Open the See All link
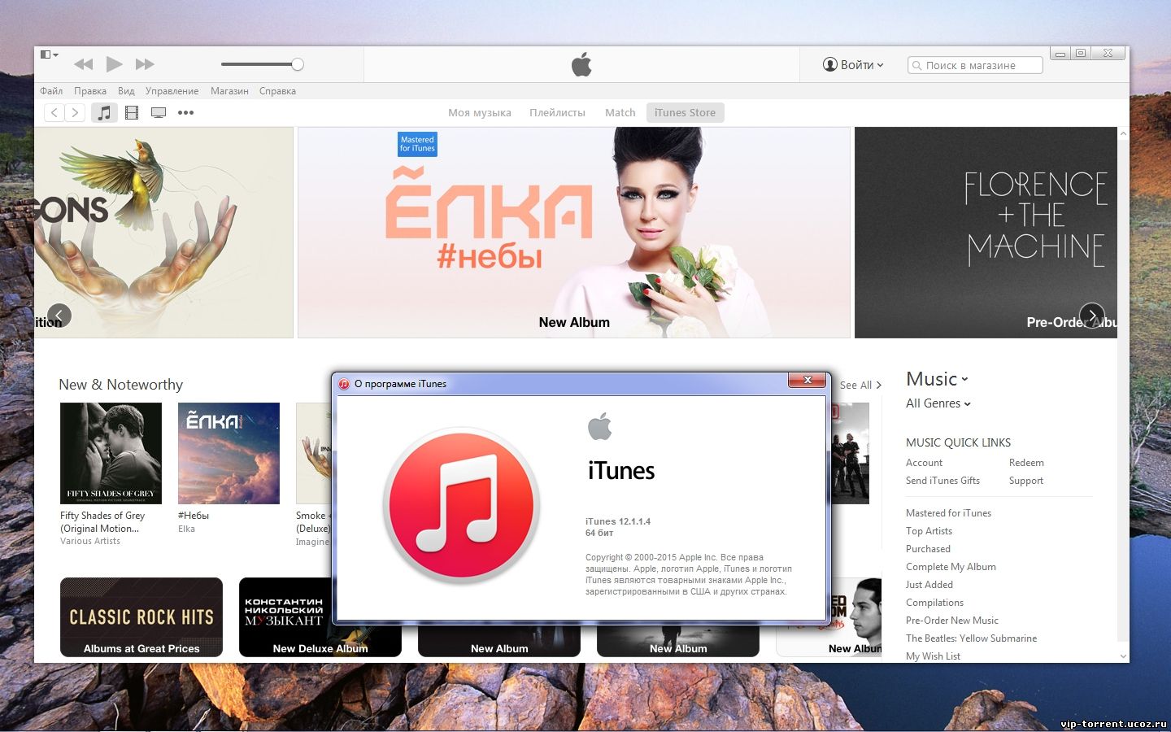The height and width of the screenshot is (732, 1171). click(860, 385)
